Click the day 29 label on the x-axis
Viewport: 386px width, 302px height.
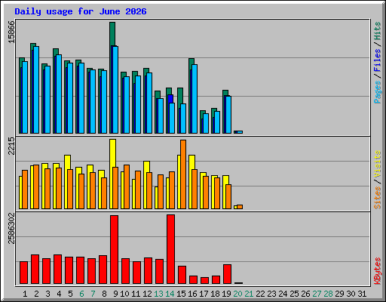tap(339, 294)
